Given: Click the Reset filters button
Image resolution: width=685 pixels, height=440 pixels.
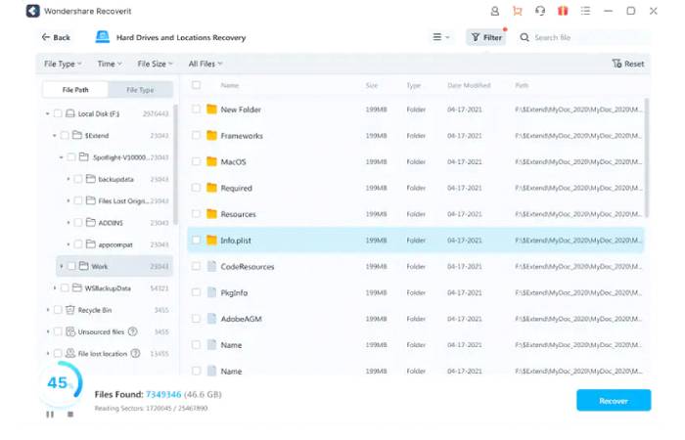Looking at the screenshot, I should [x=628, y=64].
